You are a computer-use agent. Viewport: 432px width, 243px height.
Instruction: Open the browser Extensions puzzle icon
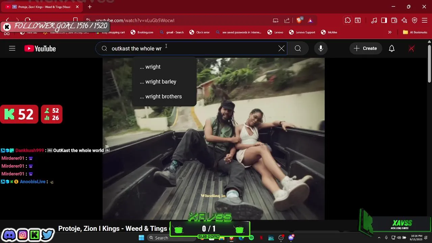348,20
